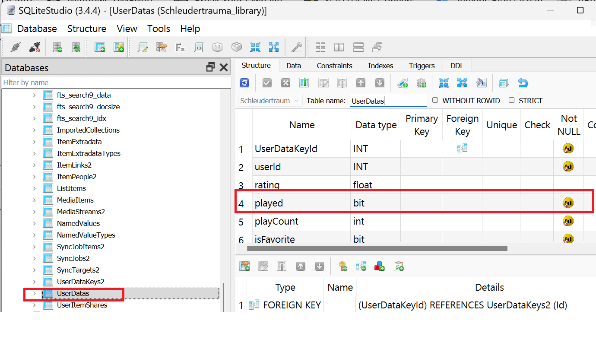Add a table check constraint (clipboard icon)
This screenshot has height=349, width=596.
pos(399,267)
